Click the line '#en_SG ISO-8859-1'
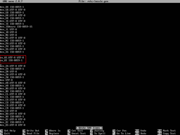 point(12,52)
